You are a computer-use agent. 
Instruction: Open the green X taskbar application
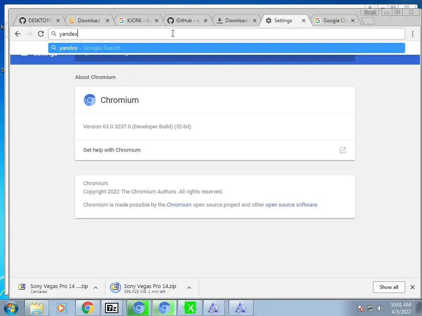click(x=190, y=308)
